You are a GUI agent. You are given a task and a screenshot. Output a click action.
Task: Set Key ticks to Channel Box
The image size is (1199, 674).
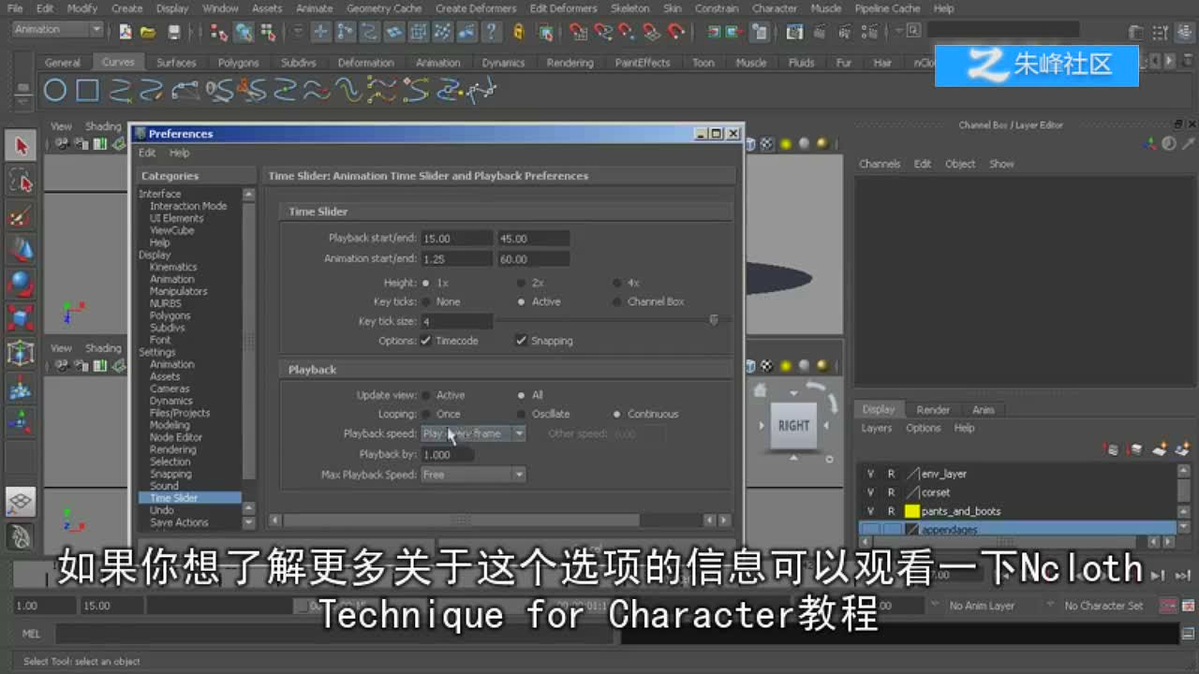pyautogui.click(x=617, y=302)
